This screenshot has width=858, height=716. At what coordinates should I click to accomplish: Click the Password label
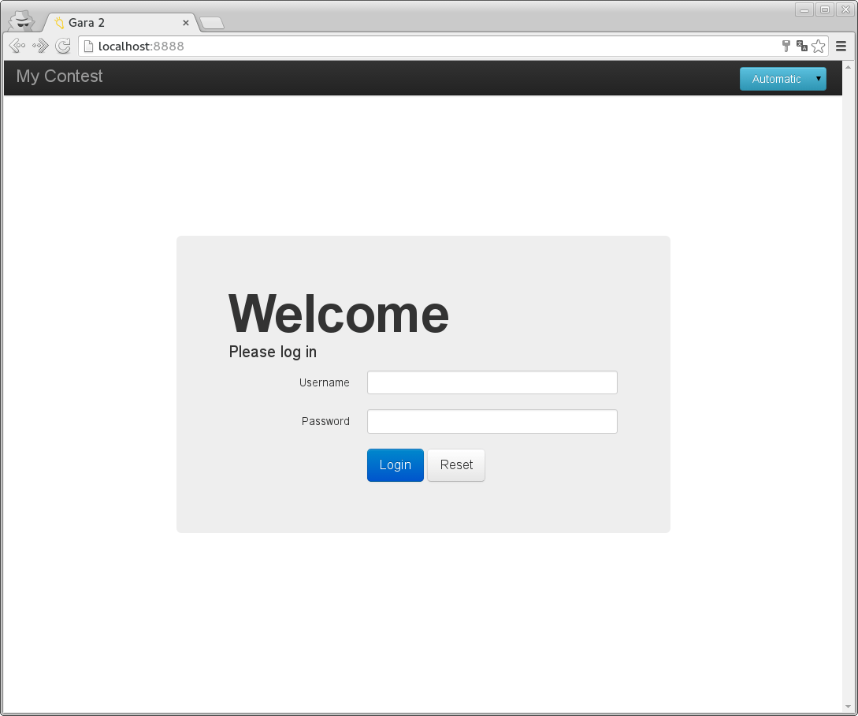tap(325, 421)
